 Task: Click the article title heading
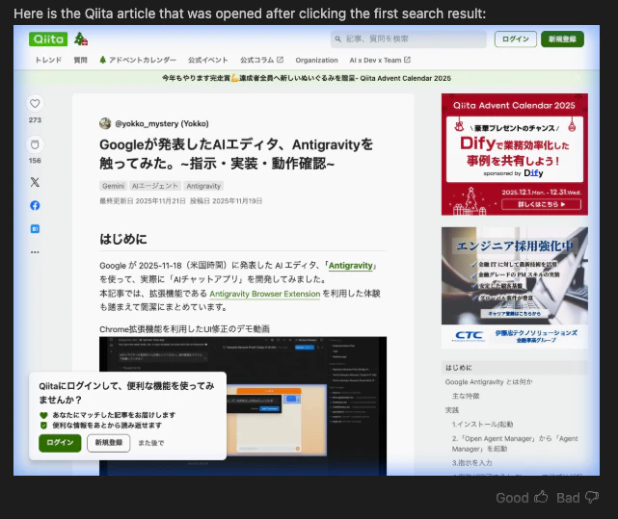point(236,154)
